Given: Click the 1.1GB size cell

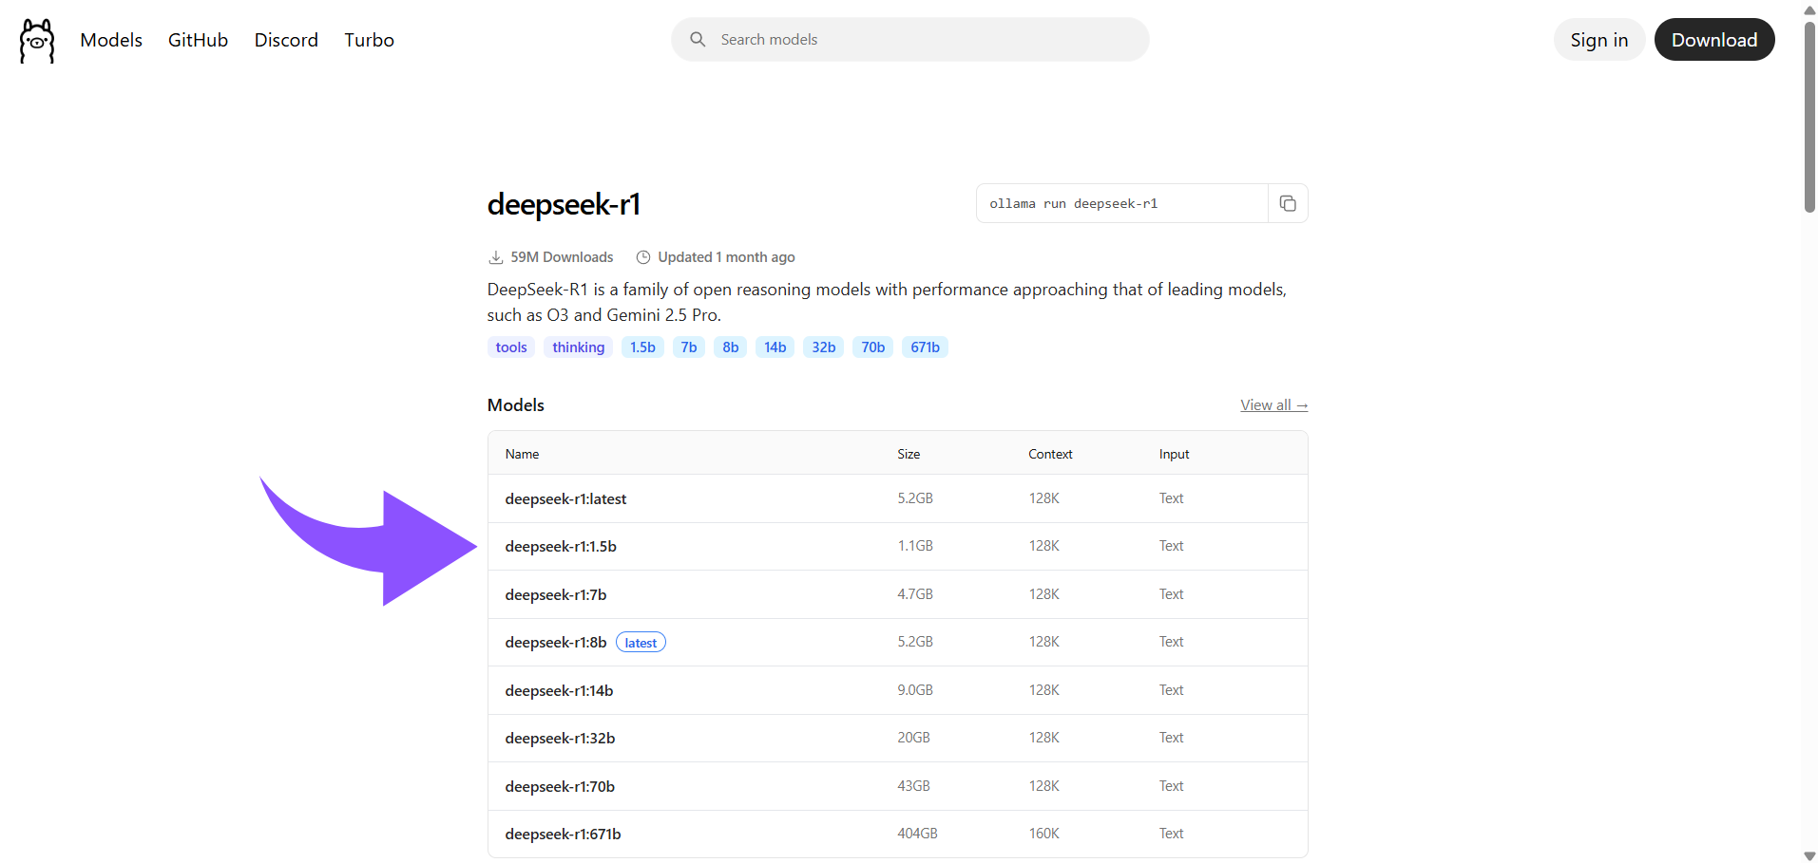Looking at the screenshot, I should [915, 546].
